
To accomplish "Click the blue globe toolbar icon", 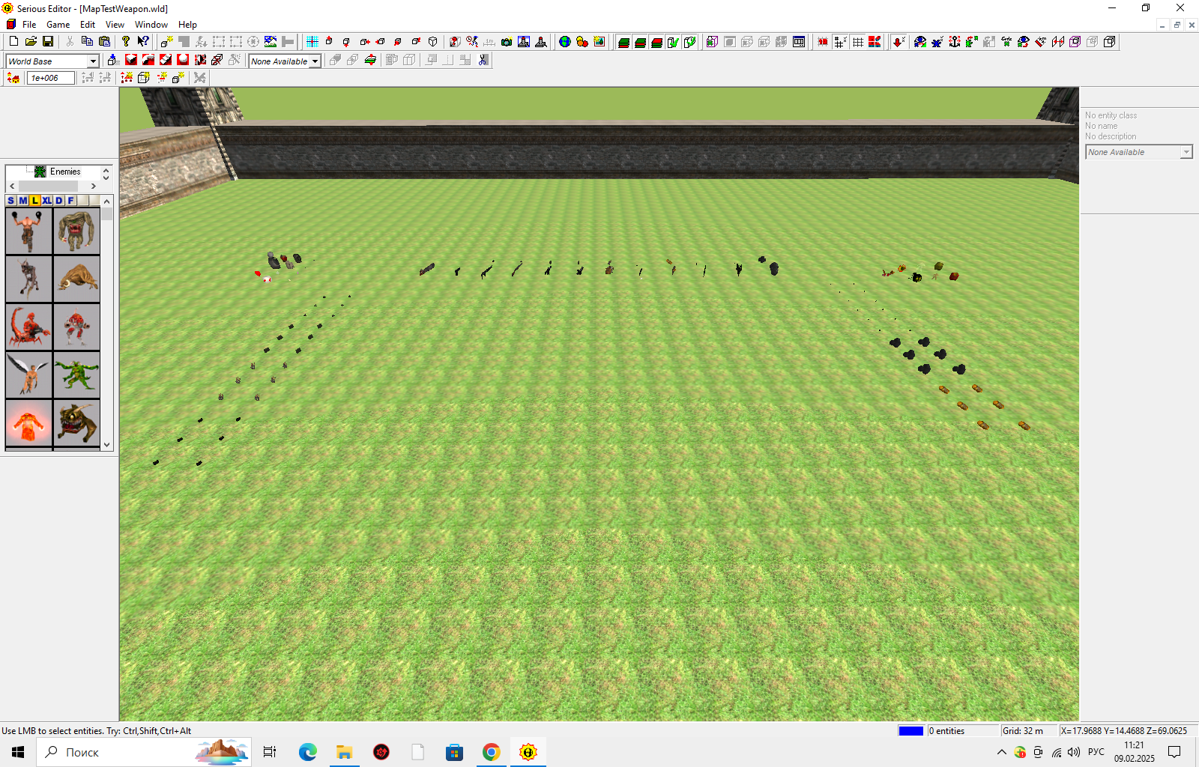I will [565, 42].
